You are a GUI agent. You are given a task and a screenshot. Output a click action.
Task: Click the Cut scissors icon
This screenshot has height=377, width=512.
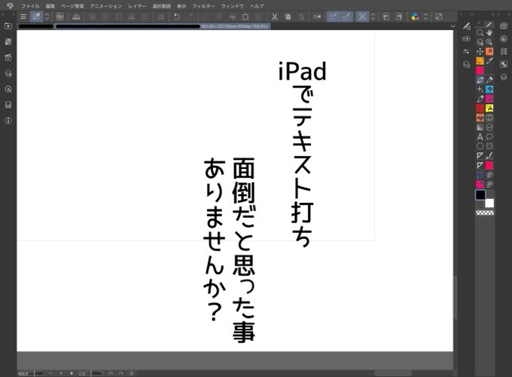275,17
